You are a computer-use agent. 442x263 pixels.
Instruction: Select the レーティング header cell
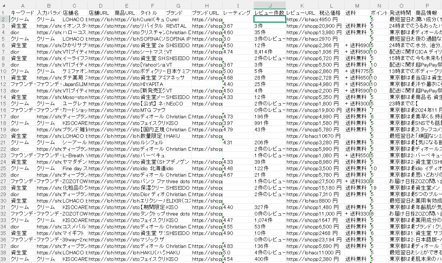[238, 13]
